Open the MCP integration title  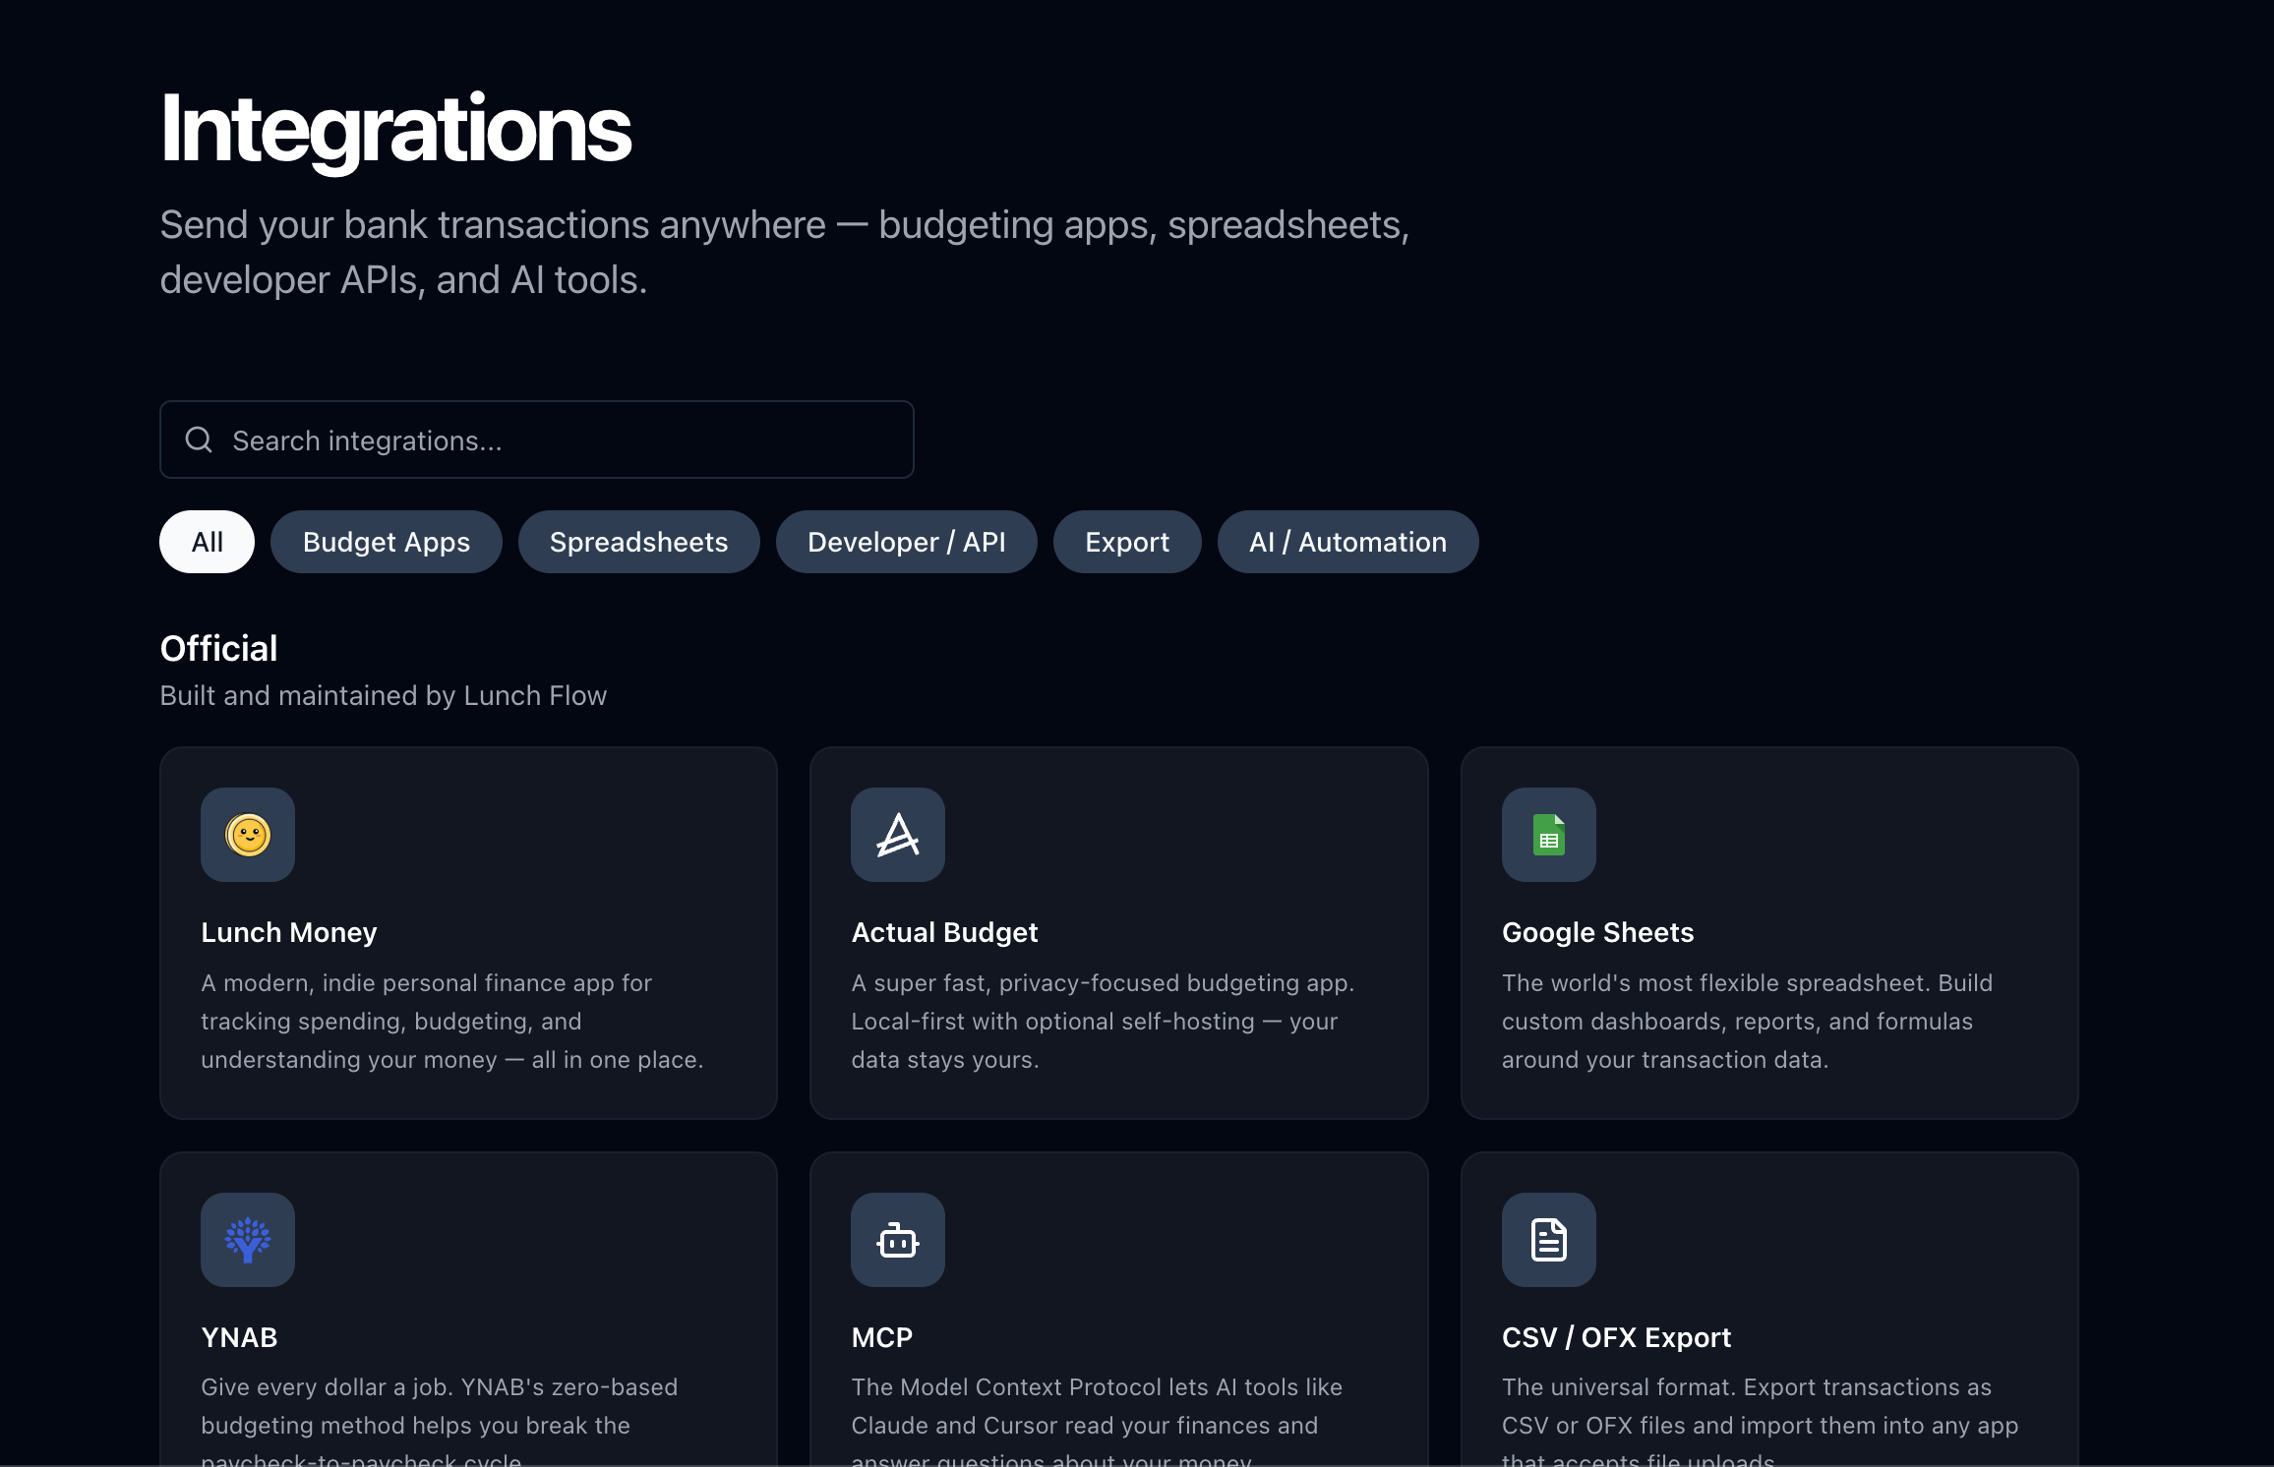point(882,1337)
